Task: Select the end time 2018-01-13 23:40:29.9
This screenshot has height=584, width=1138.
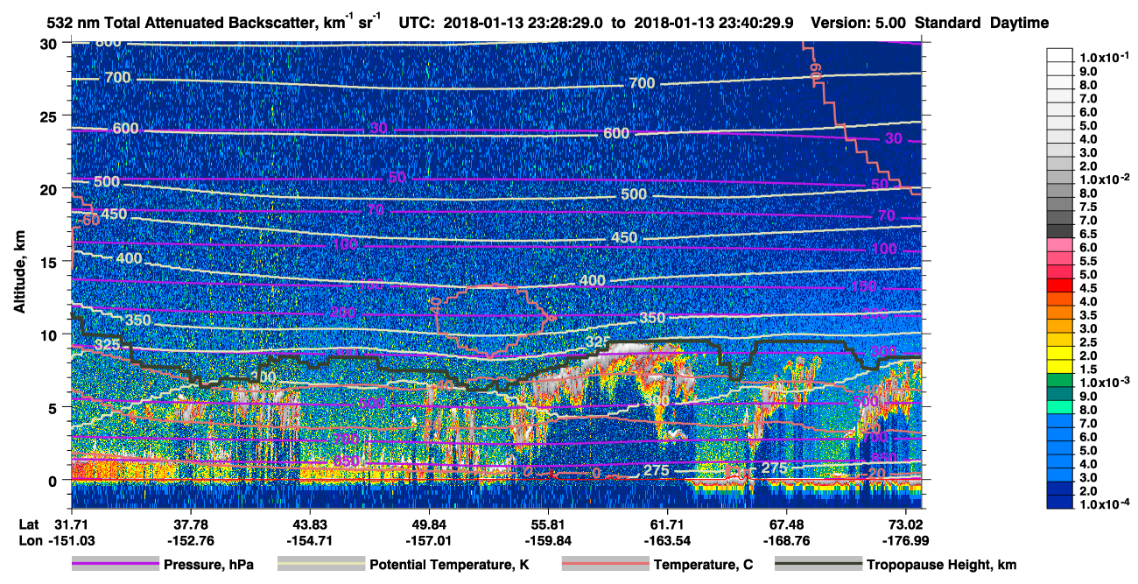Action: (714, 24)
